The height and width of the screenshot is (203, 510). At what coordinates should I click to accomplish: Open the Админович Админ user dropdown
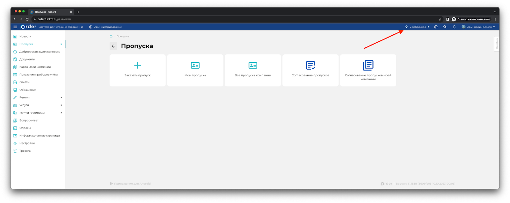point(479,27)
